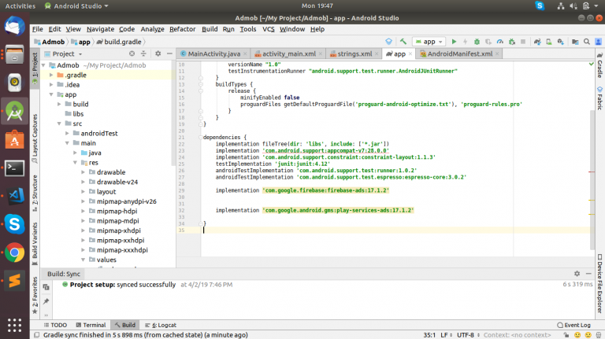The height and width of the screenshot is (339, 605).
Task: Click the Stop square icon in toolbar
Action: tap(523, 42)
